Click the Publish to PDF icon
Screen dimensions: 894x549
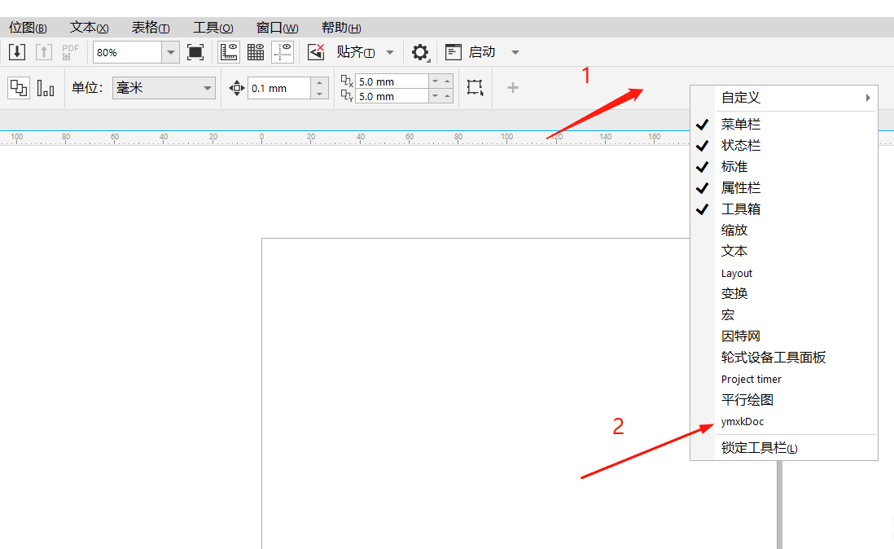(x=70, y=52)
